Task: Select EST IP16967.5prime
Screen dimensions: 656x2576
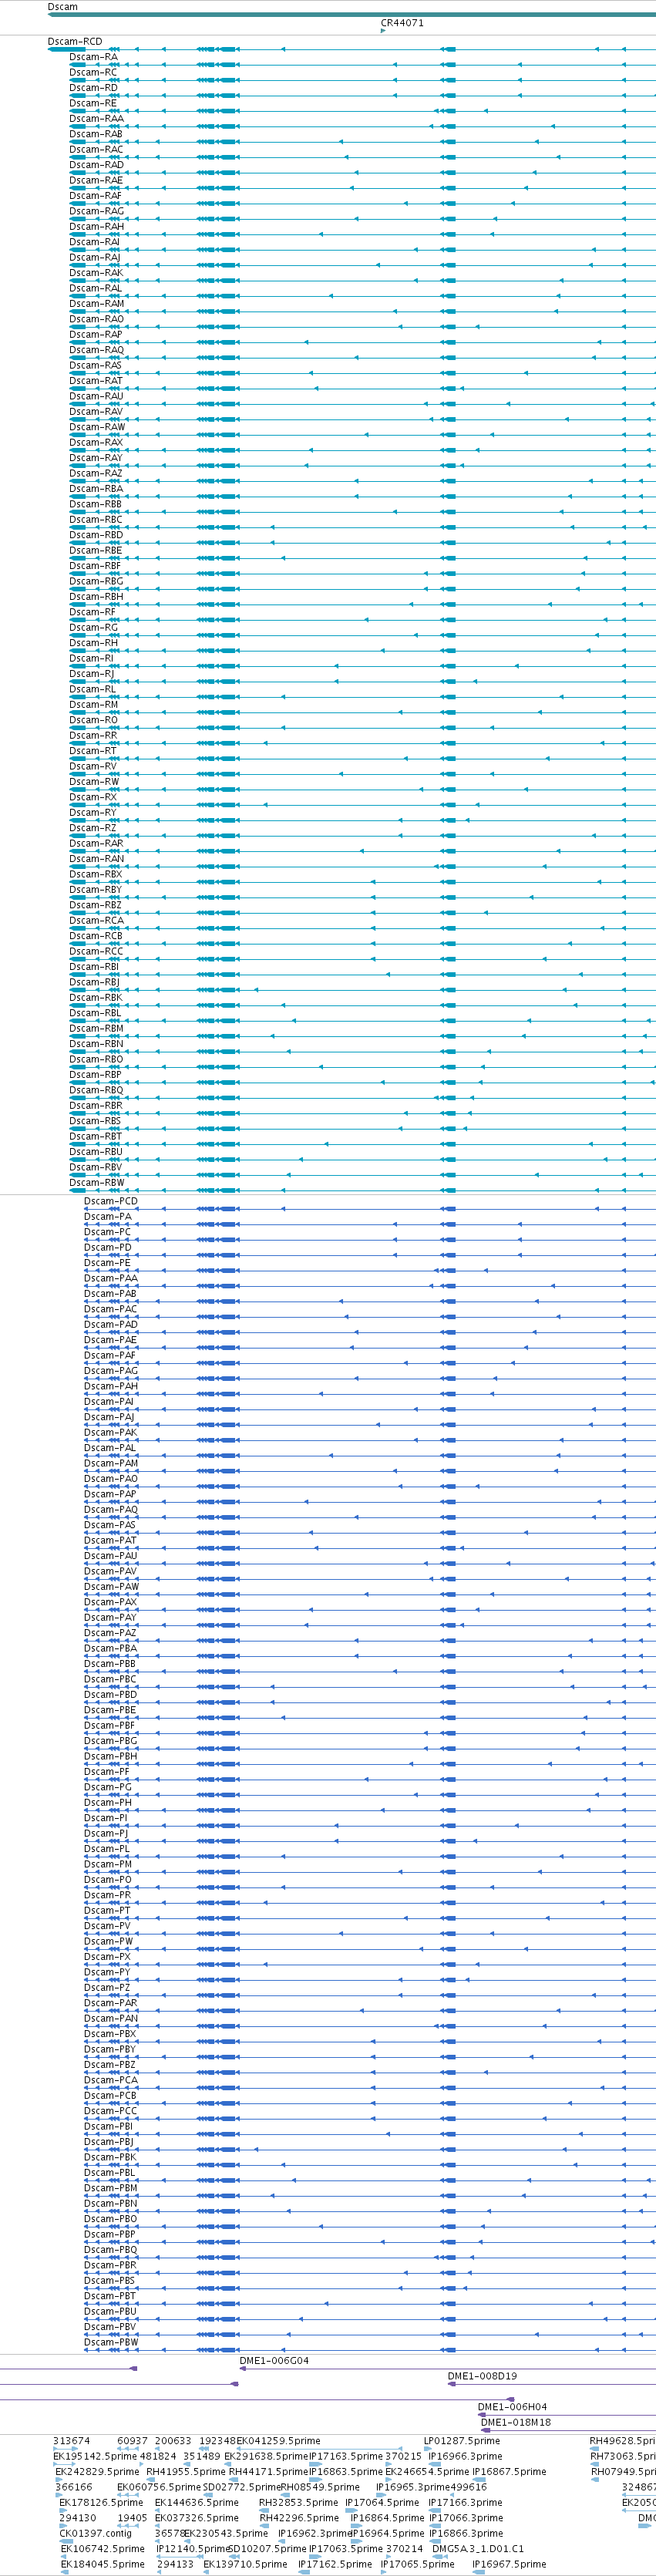Action: tap(509, 2564)
